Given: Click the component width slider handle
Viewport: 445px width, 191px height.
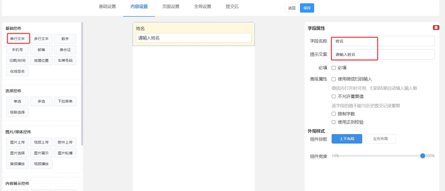Looking at the screenshot, I should click(422, 156).
